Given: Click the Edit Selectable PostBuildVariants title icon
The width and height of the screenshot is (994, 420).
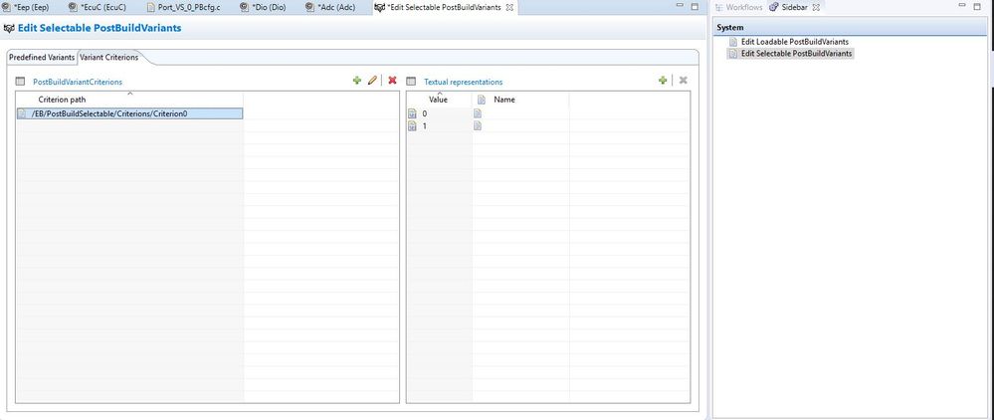Looking at the screenshot, I should tap(9, 29).
